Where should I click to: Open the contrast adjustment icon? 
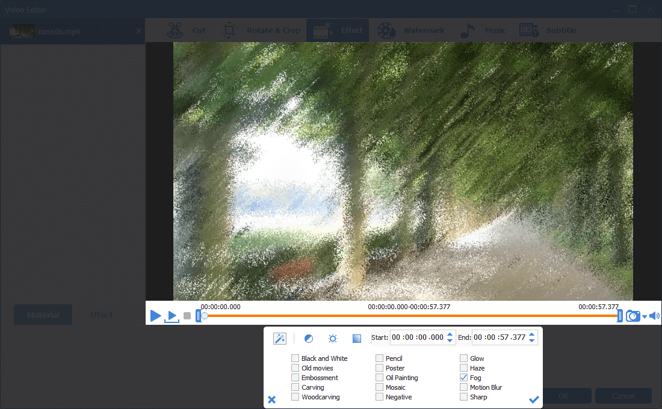tap(309, 339)
